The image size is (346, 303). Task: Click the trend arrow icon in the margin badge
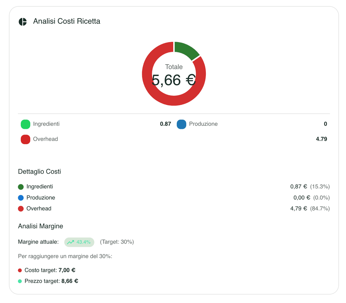tap(71, 242)
